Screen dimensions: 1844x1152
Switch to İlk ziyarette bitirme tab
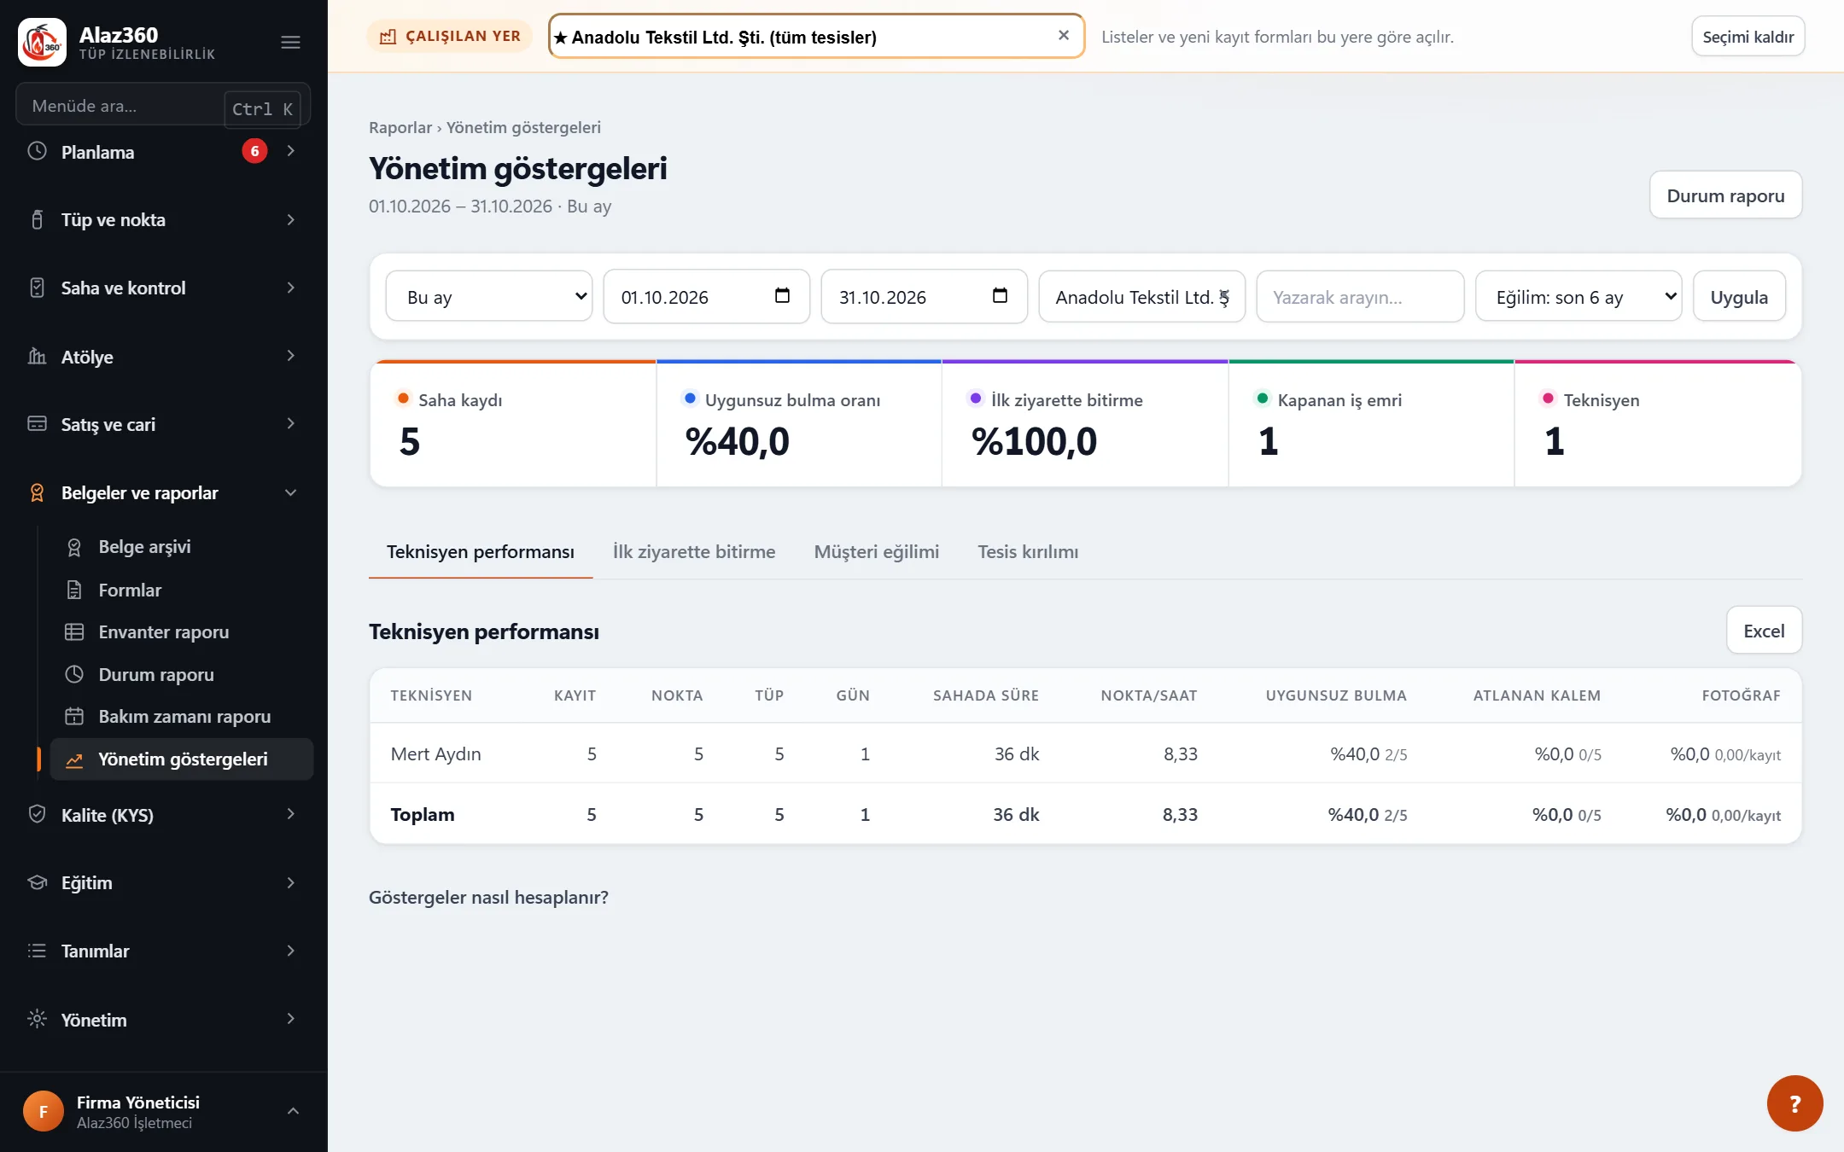[693, 552]
